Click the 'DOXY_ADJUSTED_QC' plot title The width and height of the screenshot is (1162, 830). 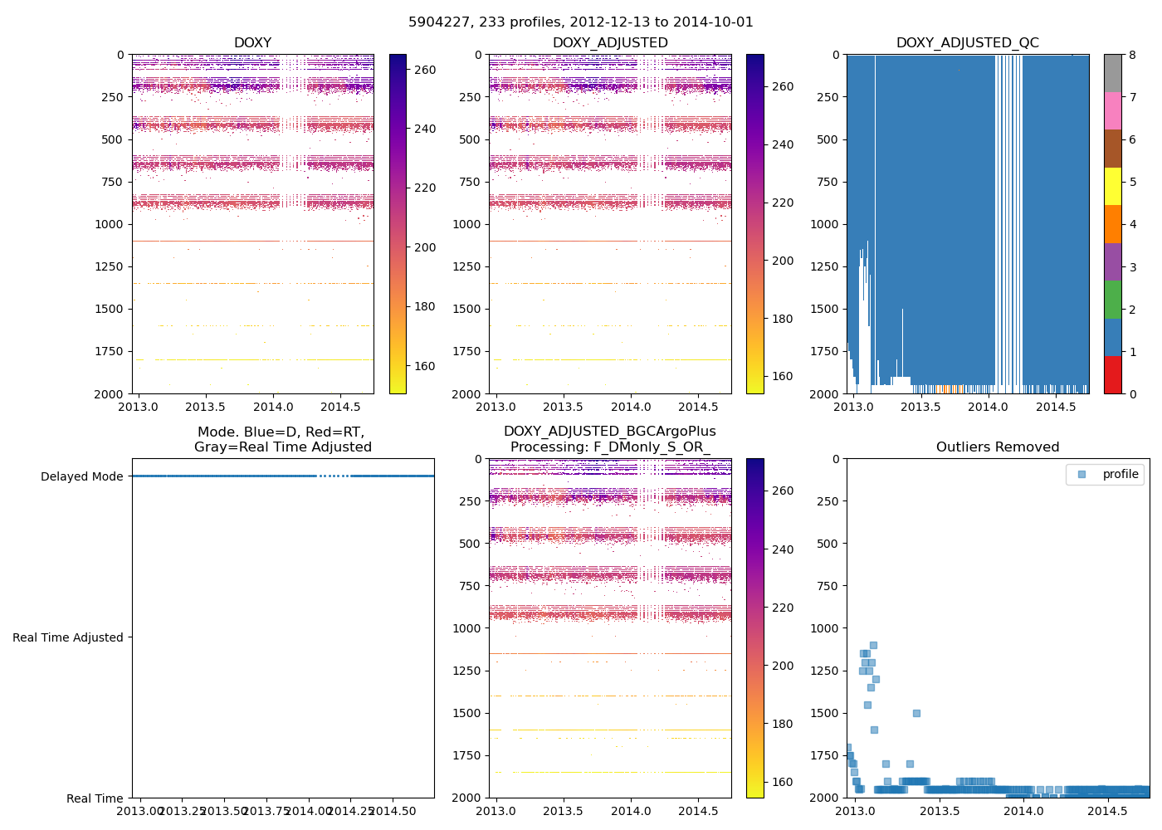coord(967,43)
